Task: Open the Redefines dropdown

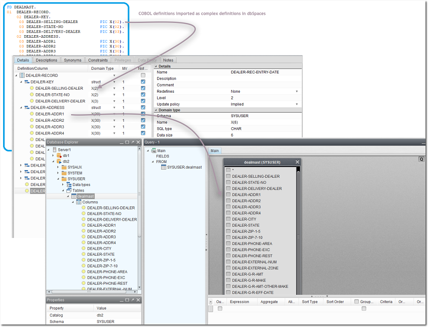Action: pos(297,92)
